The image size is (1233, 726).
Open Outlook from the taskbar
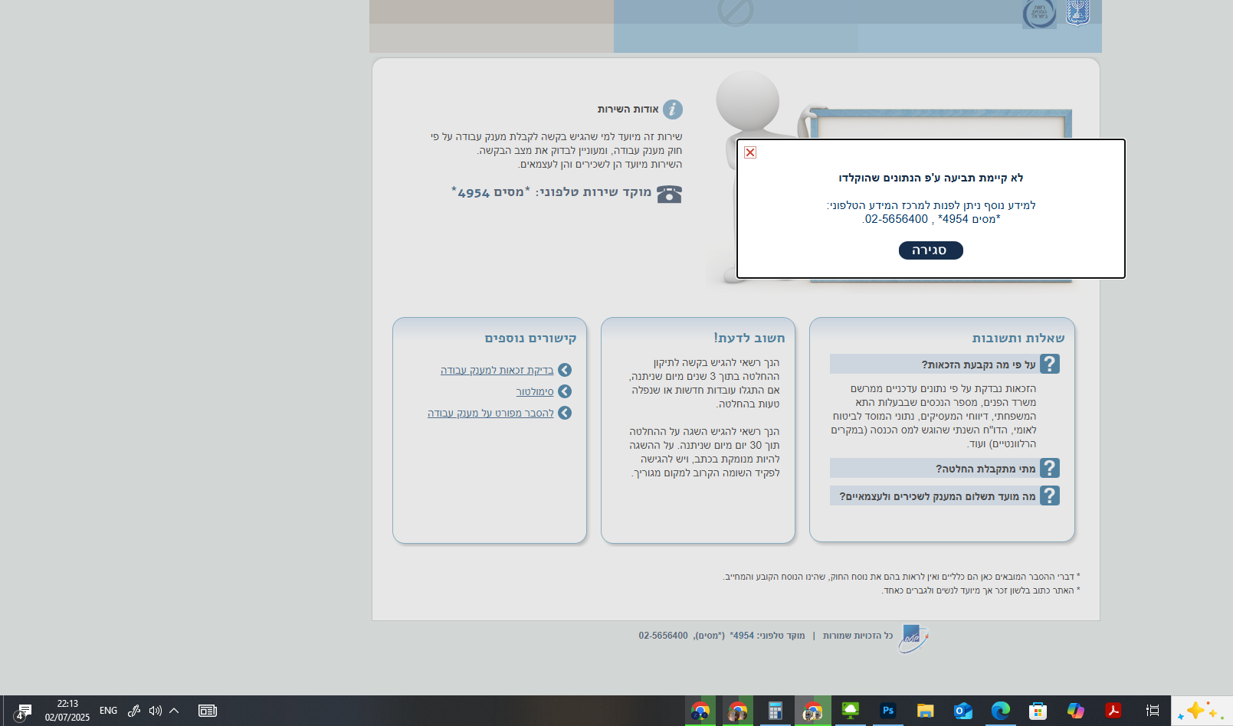[962, 711]
